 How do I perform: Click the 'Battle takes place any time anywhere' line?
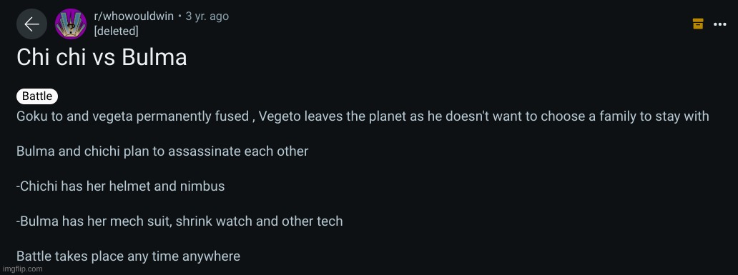click(128, 256)
